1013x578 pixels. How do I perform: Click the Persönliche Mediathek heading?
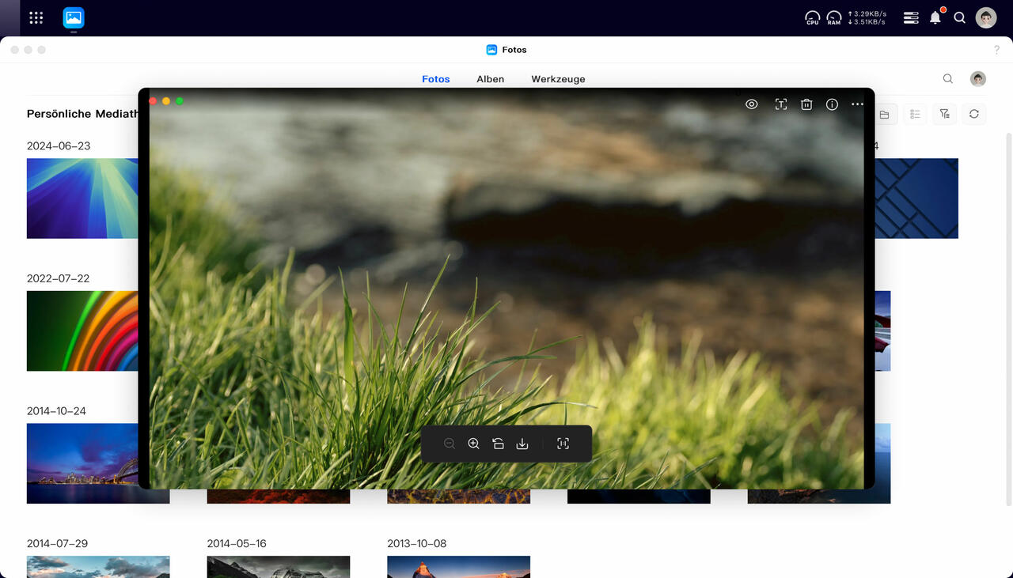point(82,114)
